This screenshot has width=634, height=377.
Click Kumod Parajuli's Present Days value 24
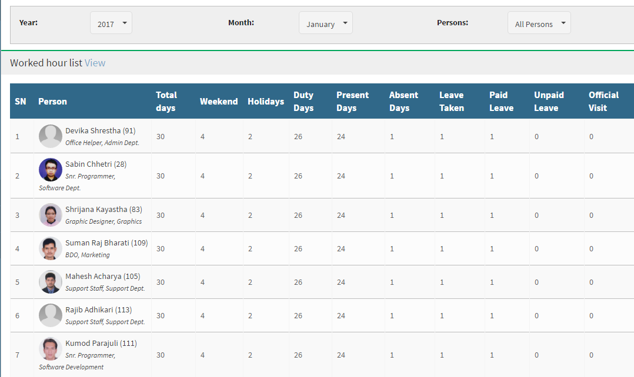(x=341, y=355)
